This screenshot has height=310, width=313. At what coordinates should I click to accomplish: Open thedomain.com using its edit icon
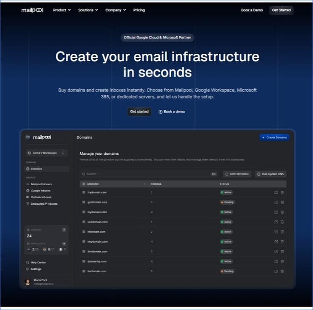click(276, 252)
